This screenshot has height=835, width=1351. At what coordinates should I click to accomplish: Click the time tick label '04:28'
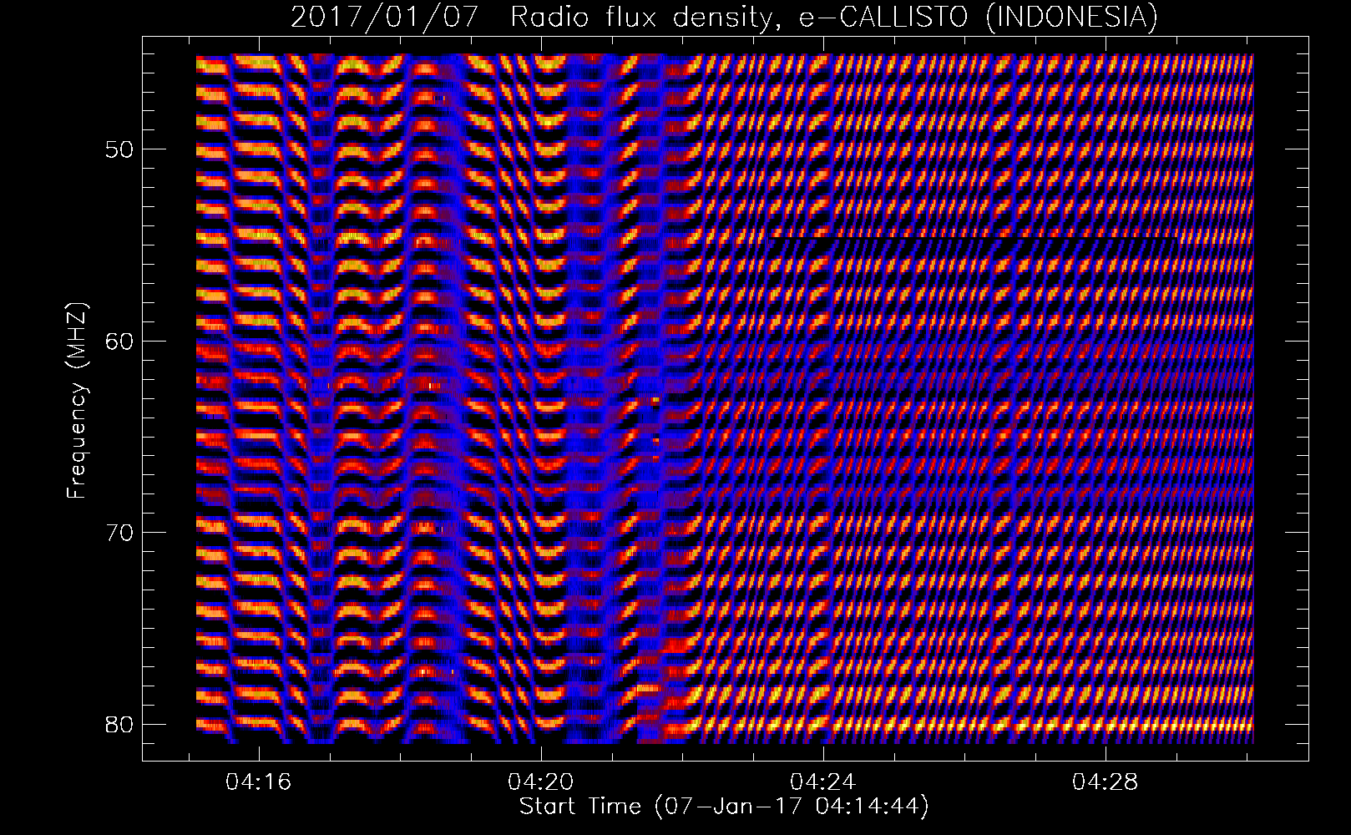coord(1106,782)
